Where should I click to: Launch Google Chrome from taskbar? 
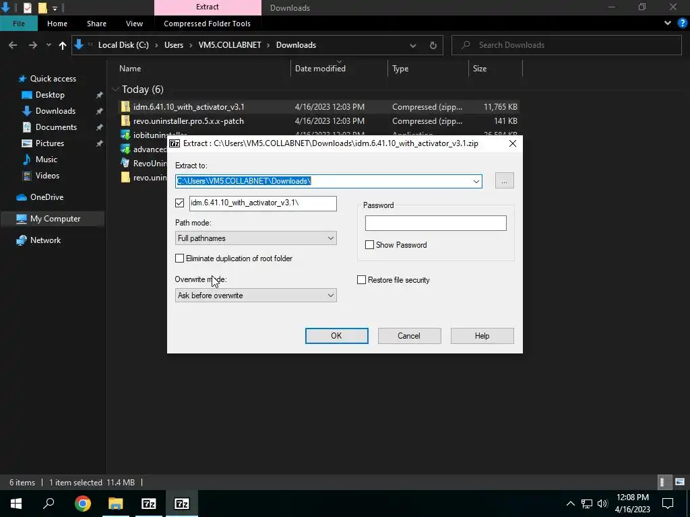(x=83, y=504)
